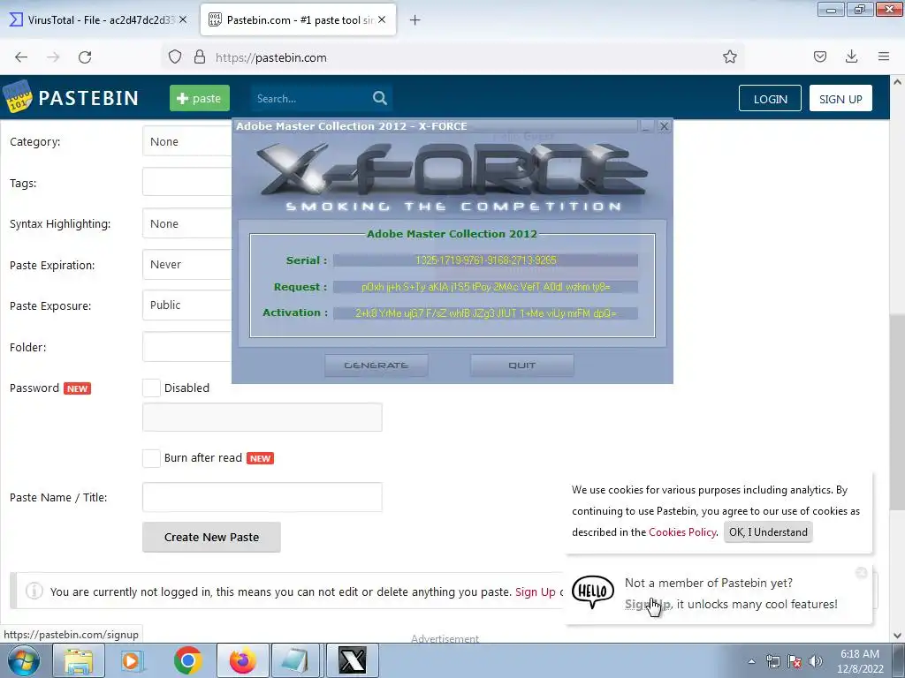Click the LOGIN button

click(770, 99)
